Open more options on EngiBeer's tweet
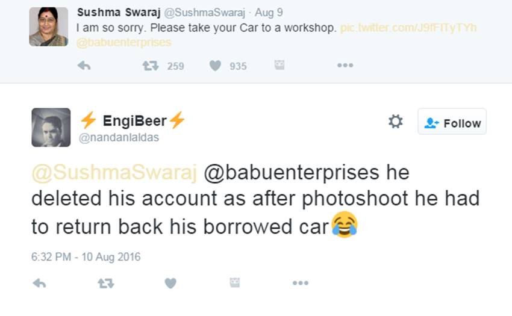This screenshot has height=316, width=512. coord(300,283)
